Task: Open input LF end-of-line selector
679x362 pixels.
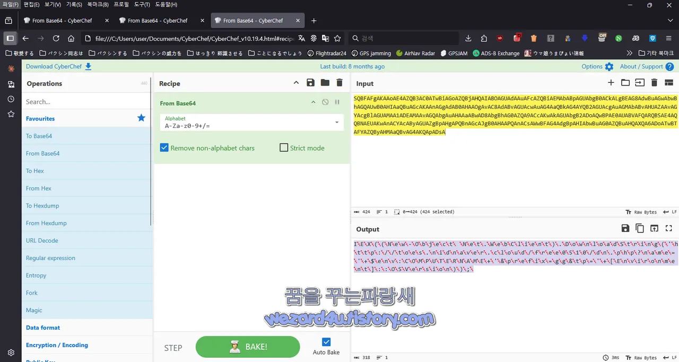Action: (x=670, y=212)
